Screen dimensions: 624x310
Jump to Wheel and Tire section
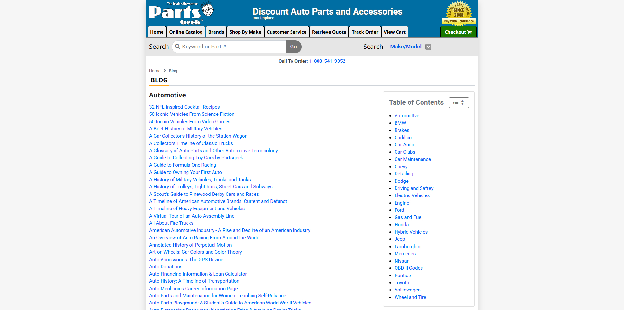(x=410, y=297)
